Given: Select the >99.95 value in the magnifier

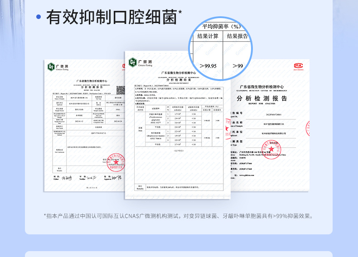Looking at the screenshot, I should [208, 66].
